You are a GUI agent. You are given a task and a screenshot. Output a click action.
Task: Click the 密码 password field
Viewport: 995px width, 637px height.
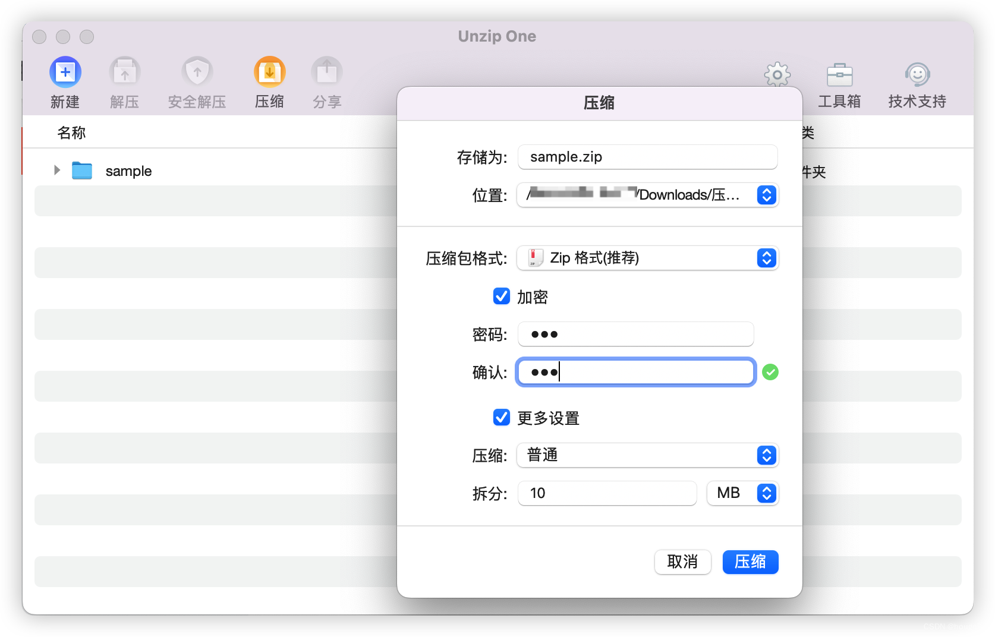point(636,334)
